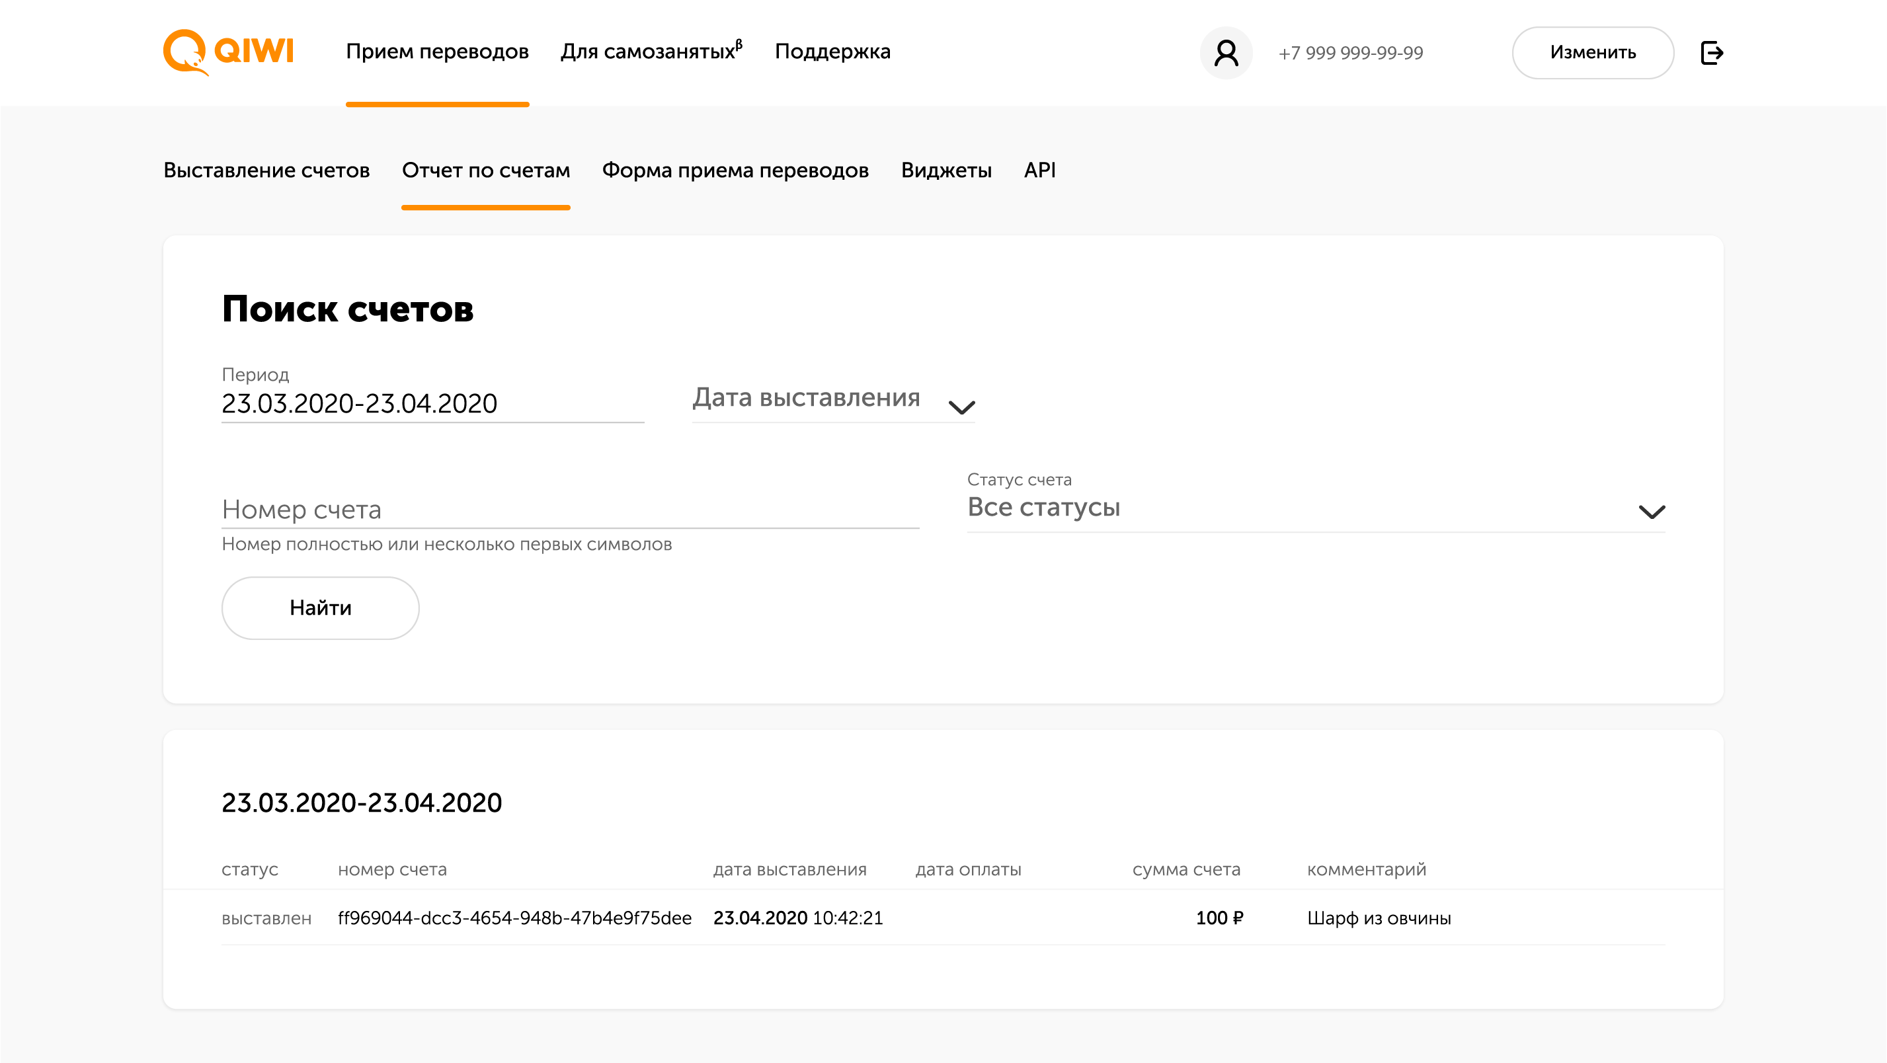Viewport: 1887px width, 1063px height.
Task: Switch to the Виджеты tab
Action: pos(946,170)
